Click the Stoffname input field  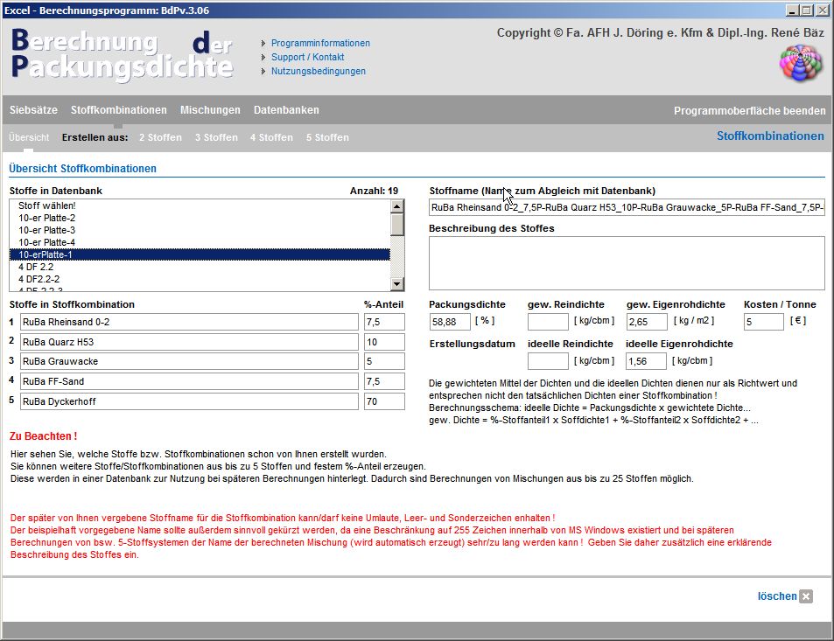click(x=627, y=208)
